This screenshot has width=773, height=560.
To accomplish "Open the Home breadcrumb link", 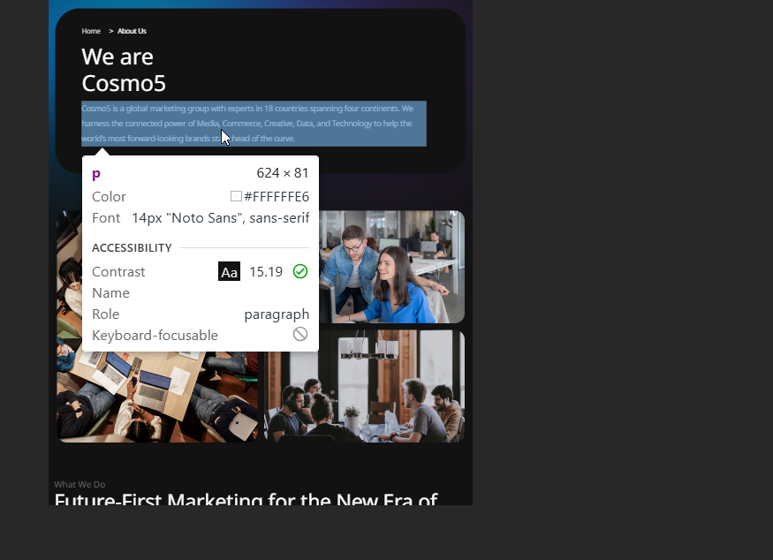I will (x=91, y=31).
